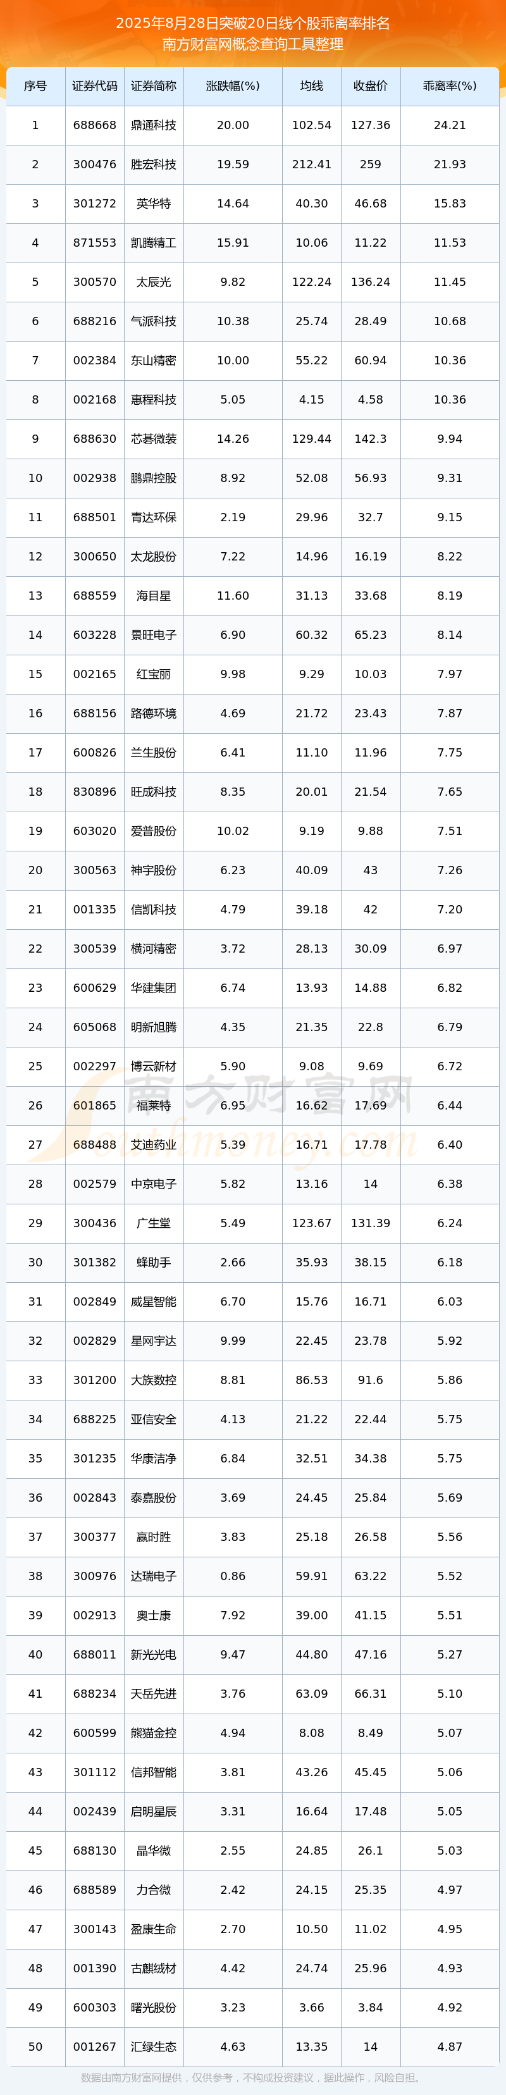Select stock code 601865
This screenshot has width=506, height=2095.
tap(94, 1106)
